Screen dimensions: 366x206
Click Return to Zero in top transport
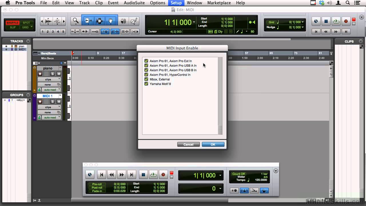coord(316,31)
